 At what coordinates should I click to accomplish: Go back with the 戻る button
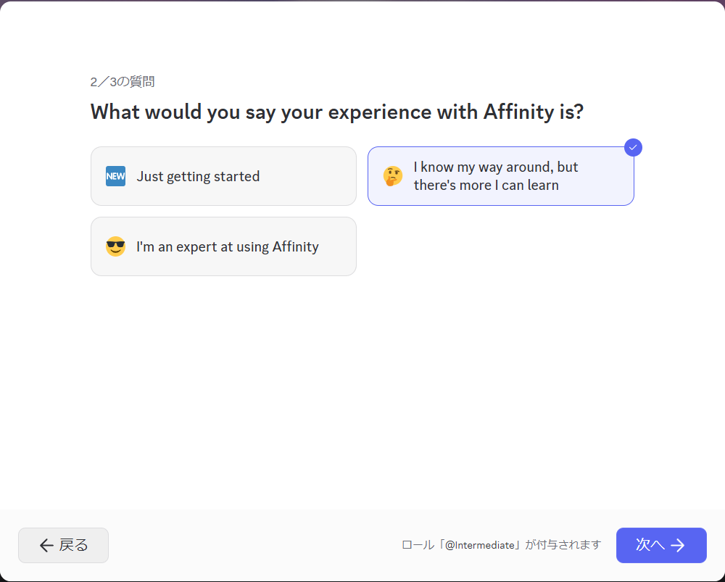point(63,545)
